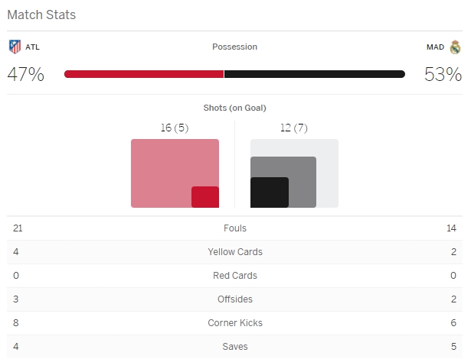
Task: Click the Atlético Madrid crest icon
Action: tap(15, 47)
